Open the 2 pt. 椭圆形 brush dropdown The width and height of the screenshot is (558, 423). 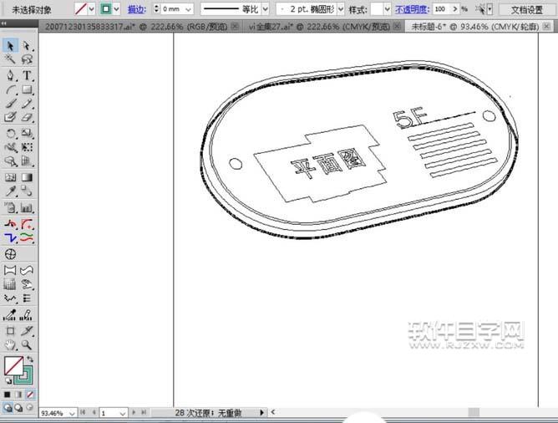[341, 9]
